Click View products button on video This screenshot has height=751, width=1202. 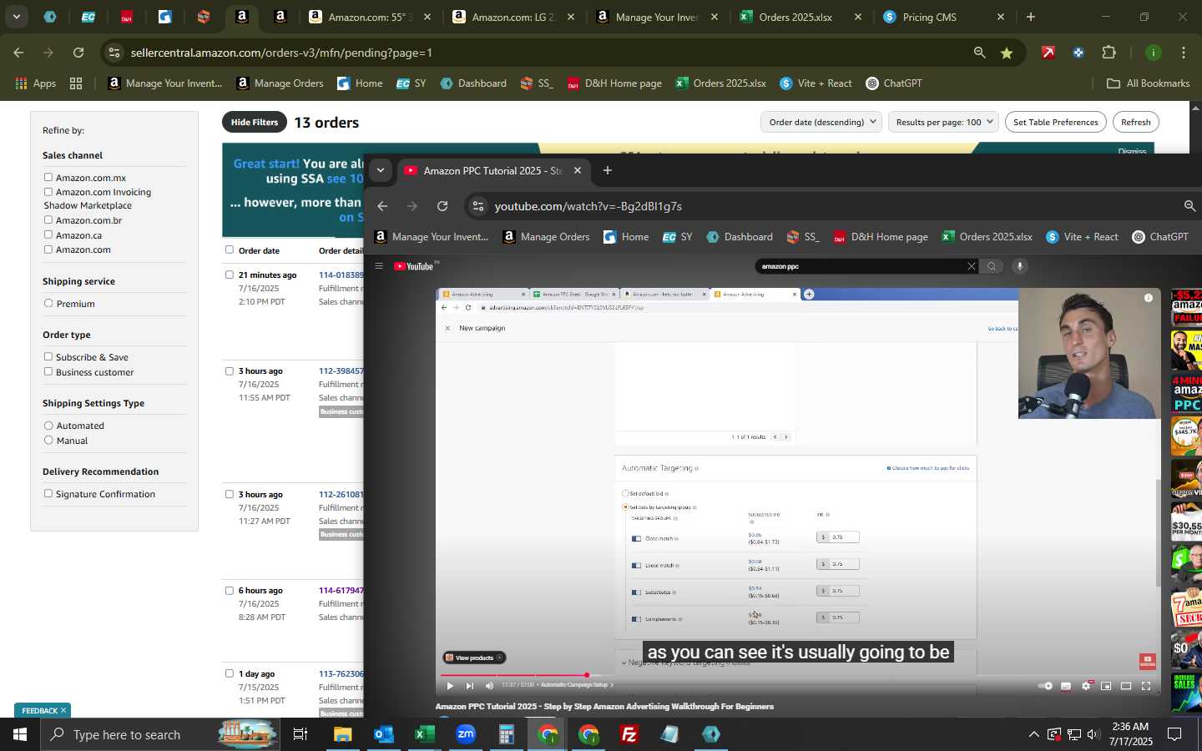[x=474, y=658]
